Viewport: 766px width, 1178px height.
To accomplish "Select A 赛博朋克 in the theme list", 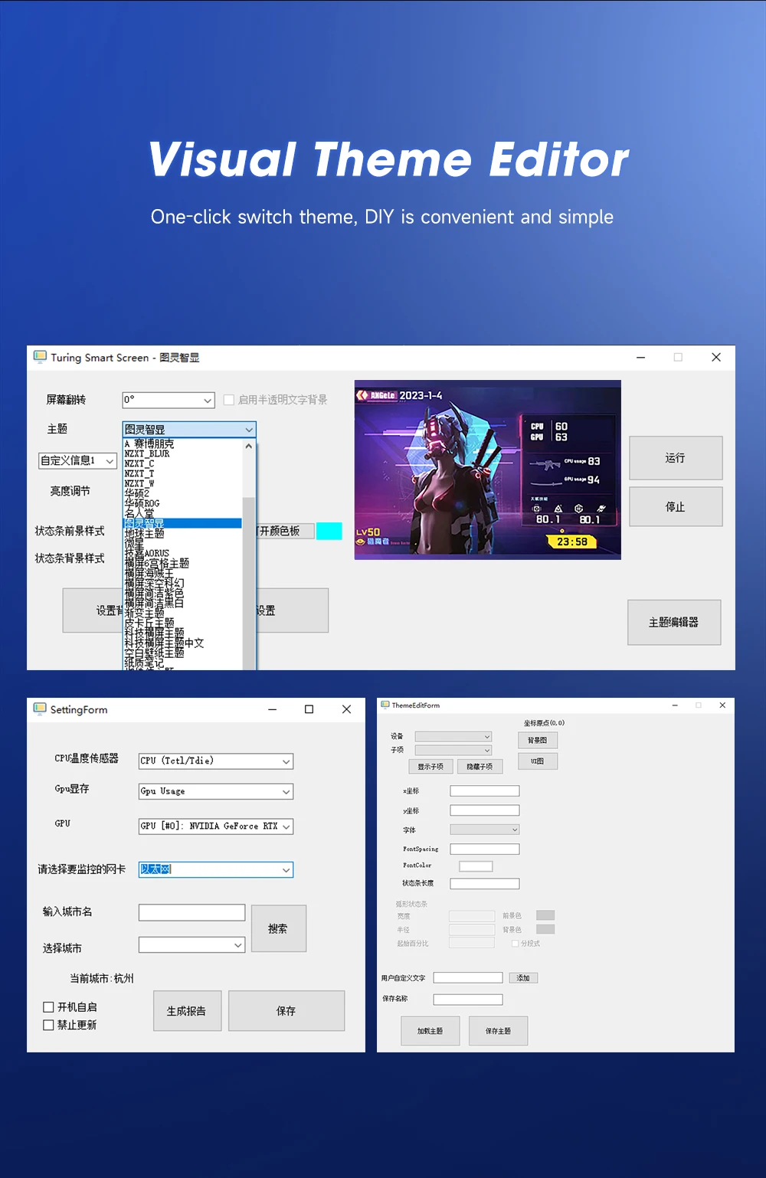I will pyautogui.click(x=182, y=443).
